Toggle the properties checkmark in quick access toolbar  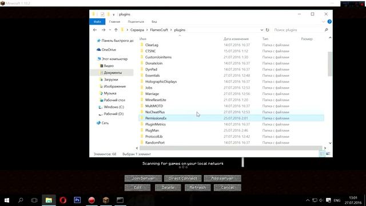coord(102,14)
